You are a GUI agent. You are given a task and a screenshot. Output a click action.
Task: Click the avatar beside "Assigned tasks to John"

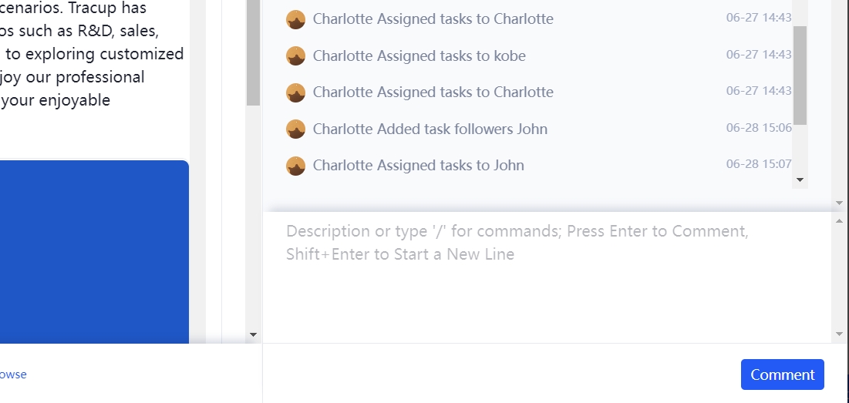[x=295, y=166]
